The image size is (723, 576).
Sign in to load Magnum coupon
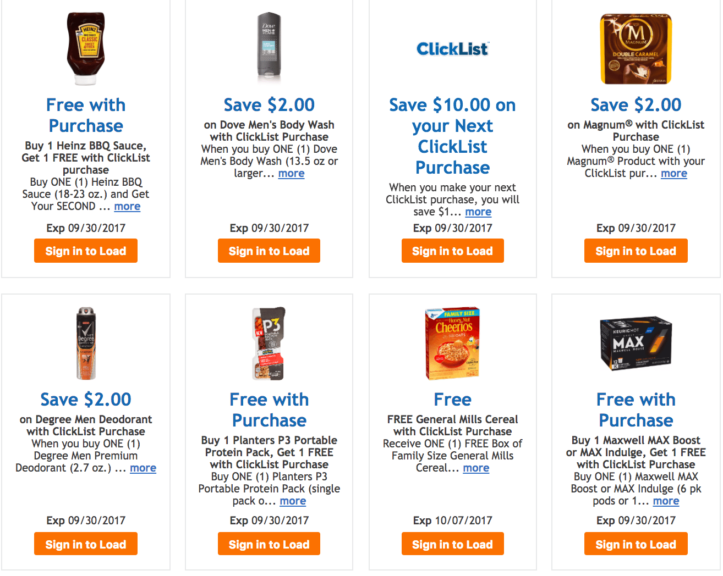point(636,251)
